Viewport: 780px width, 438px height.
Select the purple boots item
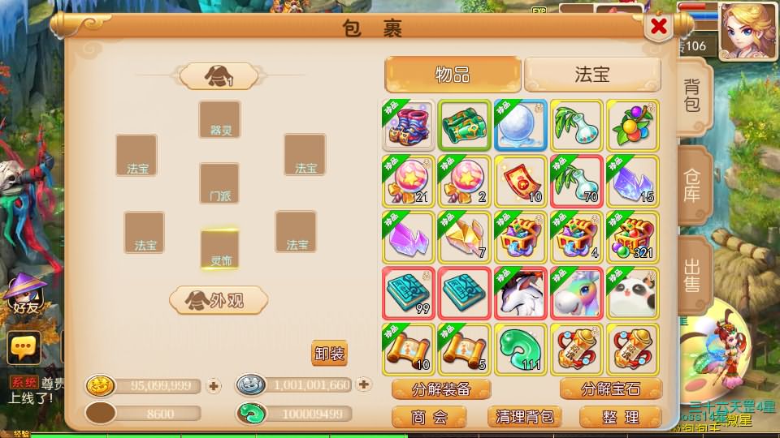click(x=409, y=126)
